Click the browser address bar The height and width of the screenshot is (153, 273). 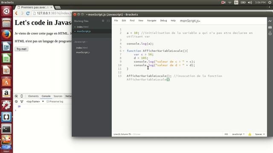click(x=52, y=13)
